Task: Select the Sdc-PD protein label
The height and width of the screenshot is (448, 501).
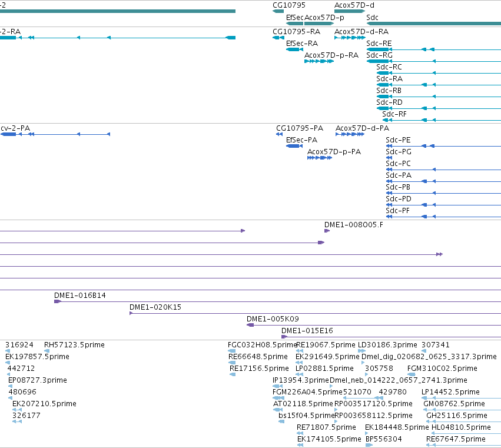Action: tap(398, 200)
